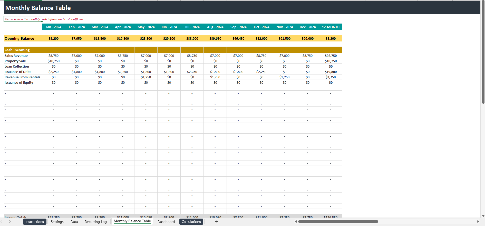
Task: Click horizontal scrollbar left arrow
Action: (x=296, y=222)
